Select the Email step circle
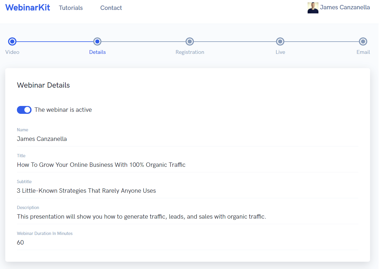The image size is (380, 269). click(x=363, y=42)
